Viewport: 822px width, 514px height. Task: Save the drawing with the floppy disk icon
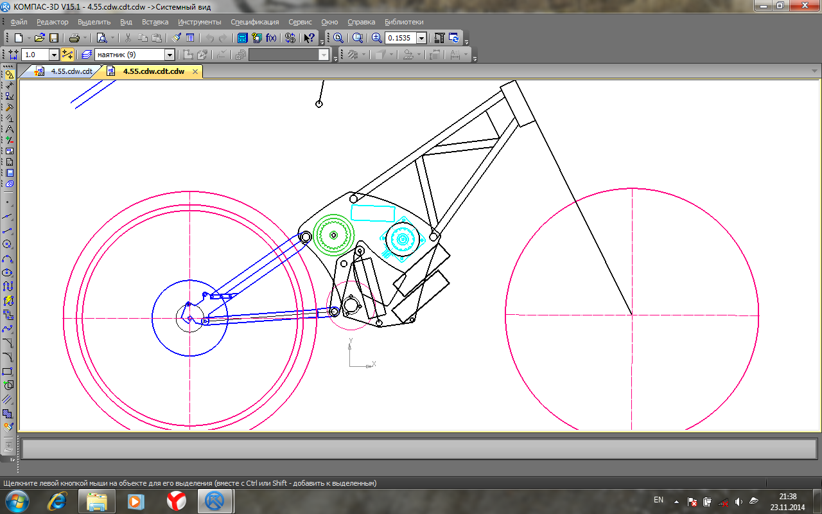(x=54, y=38)
